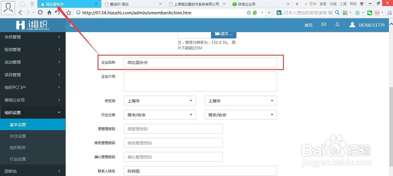Screen dimensions: 393x176
Task: Open the first 行业分类 dropdown
Action: point(160,115)
